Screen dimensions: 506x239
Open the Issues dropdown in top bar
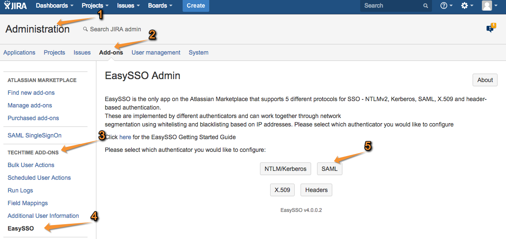click(128, 5)
